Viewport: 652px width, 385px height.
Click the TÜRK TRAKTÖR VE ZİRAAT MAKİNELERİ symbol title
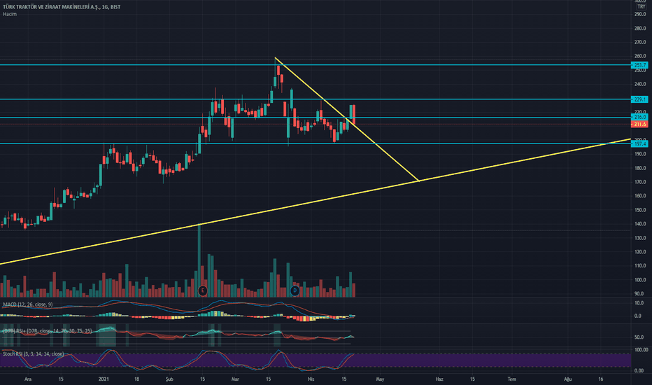(62, 7)
